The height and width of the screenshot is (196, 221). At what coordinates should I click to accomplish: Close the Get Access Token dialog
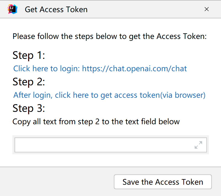206,9
